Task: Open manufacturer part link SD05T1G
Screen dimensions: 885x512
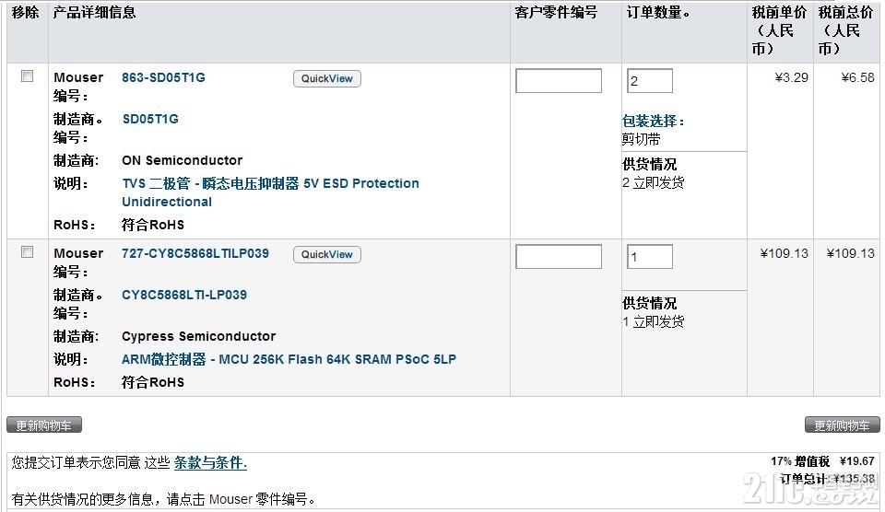Action: click(x=150, y=119)
